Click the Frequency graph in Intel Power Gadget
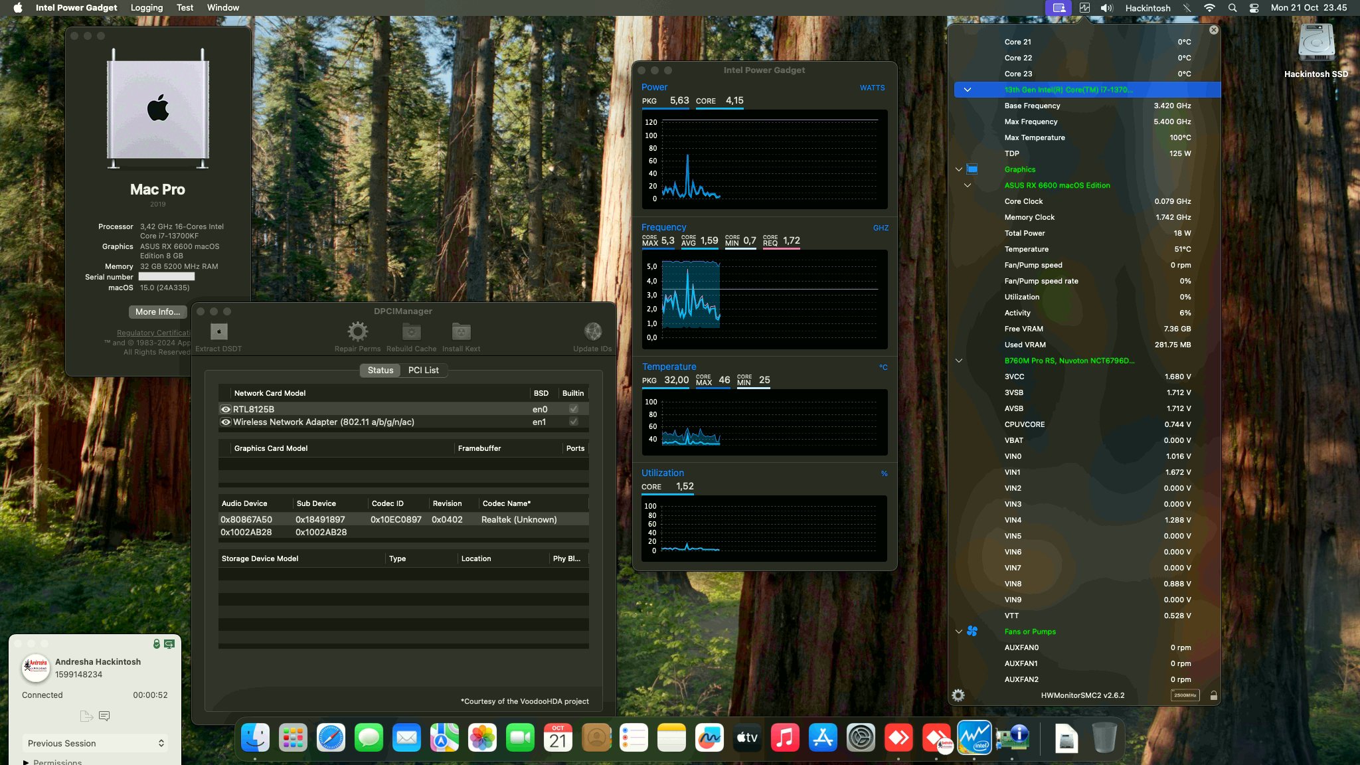 point(764,299)
